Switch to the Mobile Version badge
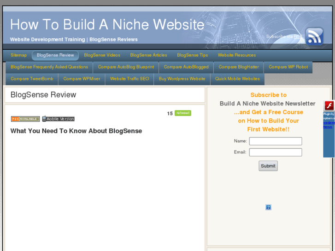 coord(59,119)
